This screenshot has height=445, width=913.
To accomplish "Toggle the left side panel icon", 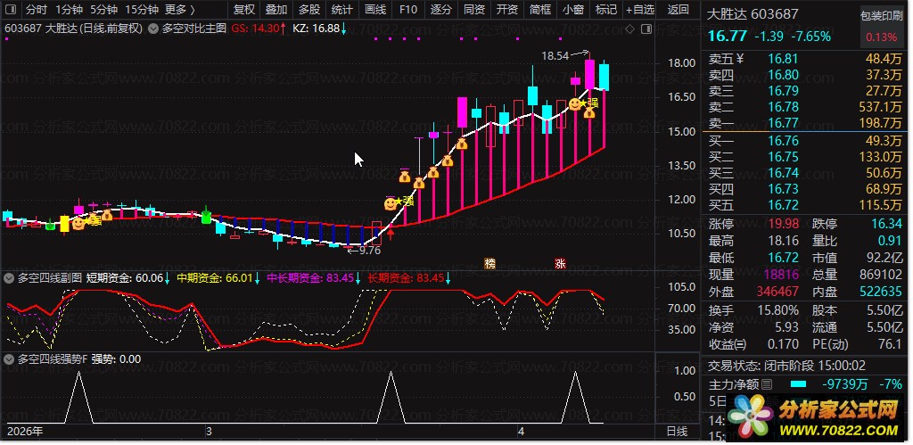I will (11, 9).
